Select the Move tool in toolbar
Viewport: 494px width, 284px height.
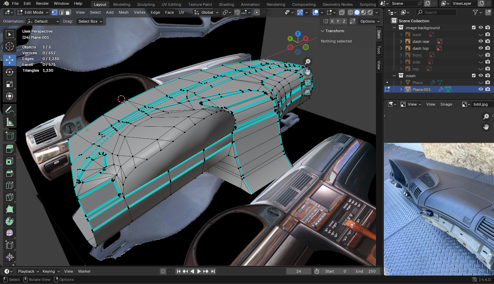[10, 60]
